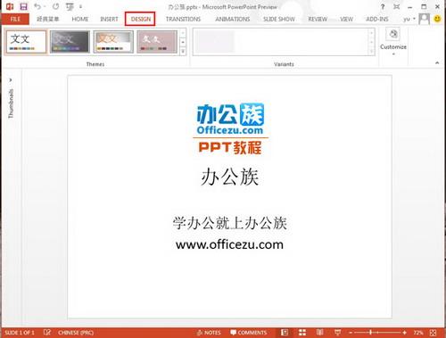Switch to Reading View icon in status bar

[x=320, y=333]
